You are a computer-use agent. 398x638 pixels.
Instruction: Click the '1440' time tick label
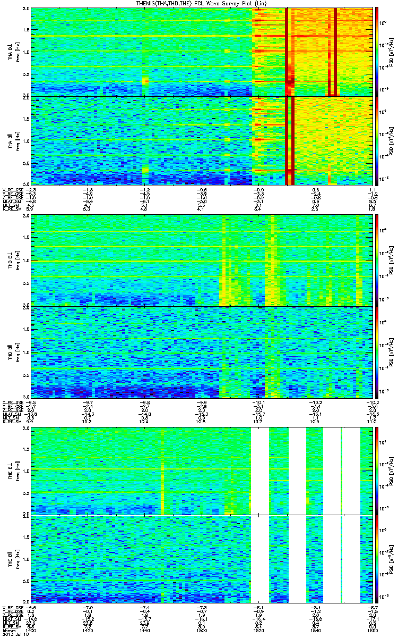[x=145, y=630]
